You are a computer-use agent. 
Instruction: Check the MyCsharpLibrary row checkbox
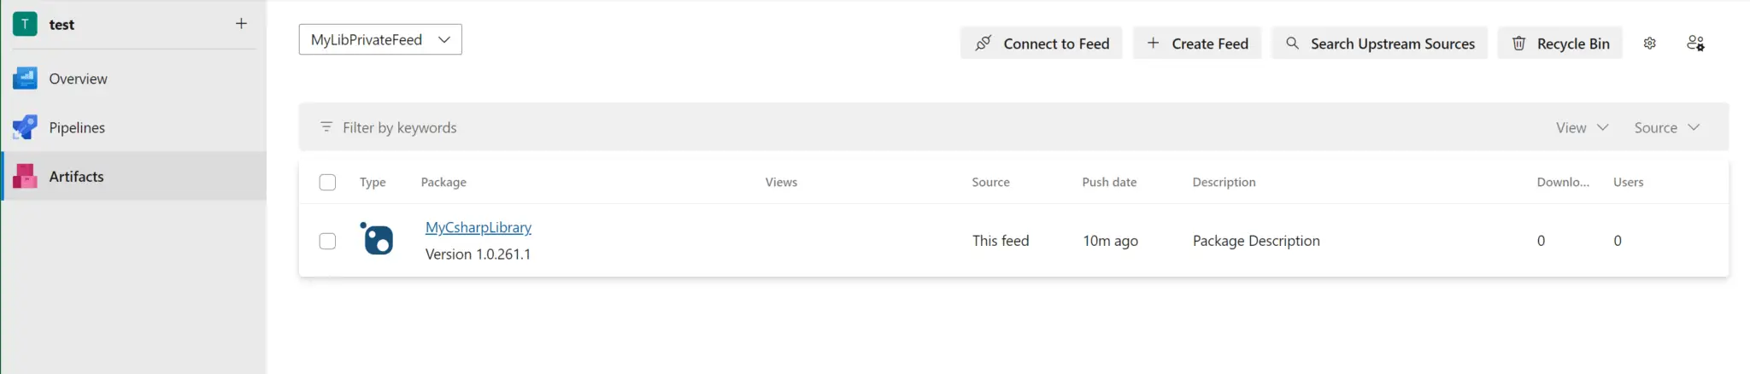327,241
